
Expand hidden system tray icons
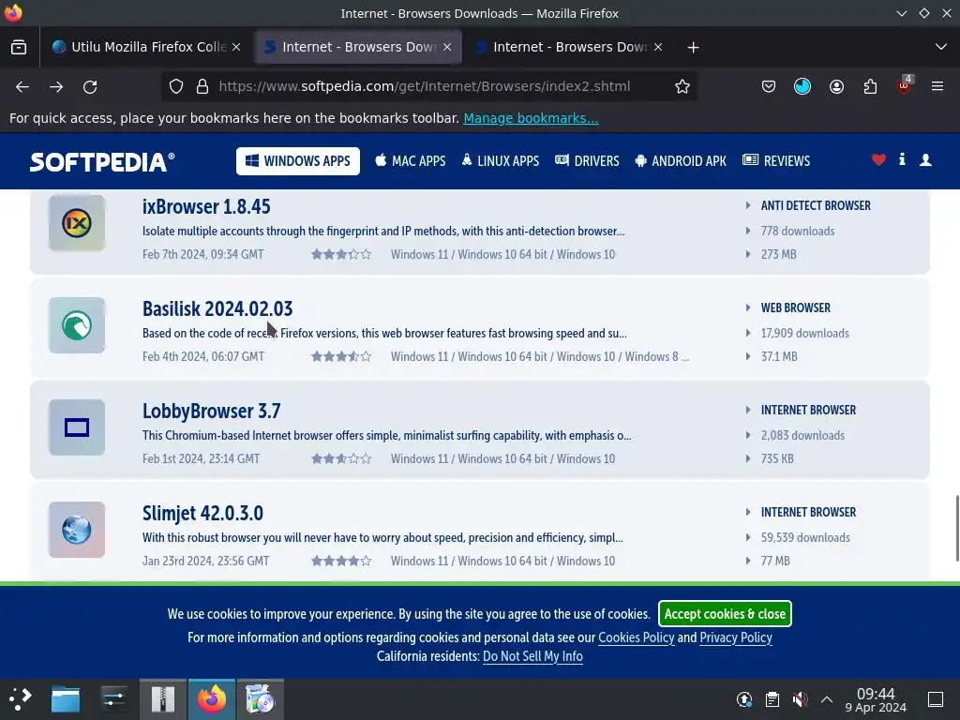click(x=827, y=699)
